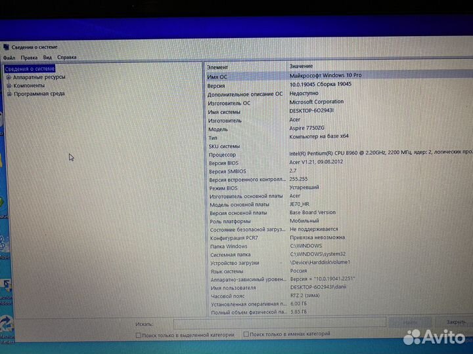The width and height of the screenshot is (473, 354).
Task: Enable Поиск только в выделенной категории checkbox
Action: (x=139, y=335)
